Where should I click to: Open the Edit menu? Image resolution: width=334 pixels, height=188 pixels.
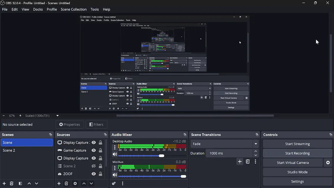pos(14,9)
